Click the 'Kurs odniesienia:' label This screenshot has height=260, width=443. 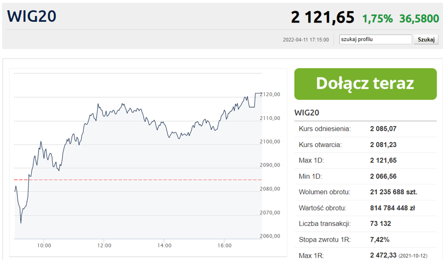tap(325, 129)
